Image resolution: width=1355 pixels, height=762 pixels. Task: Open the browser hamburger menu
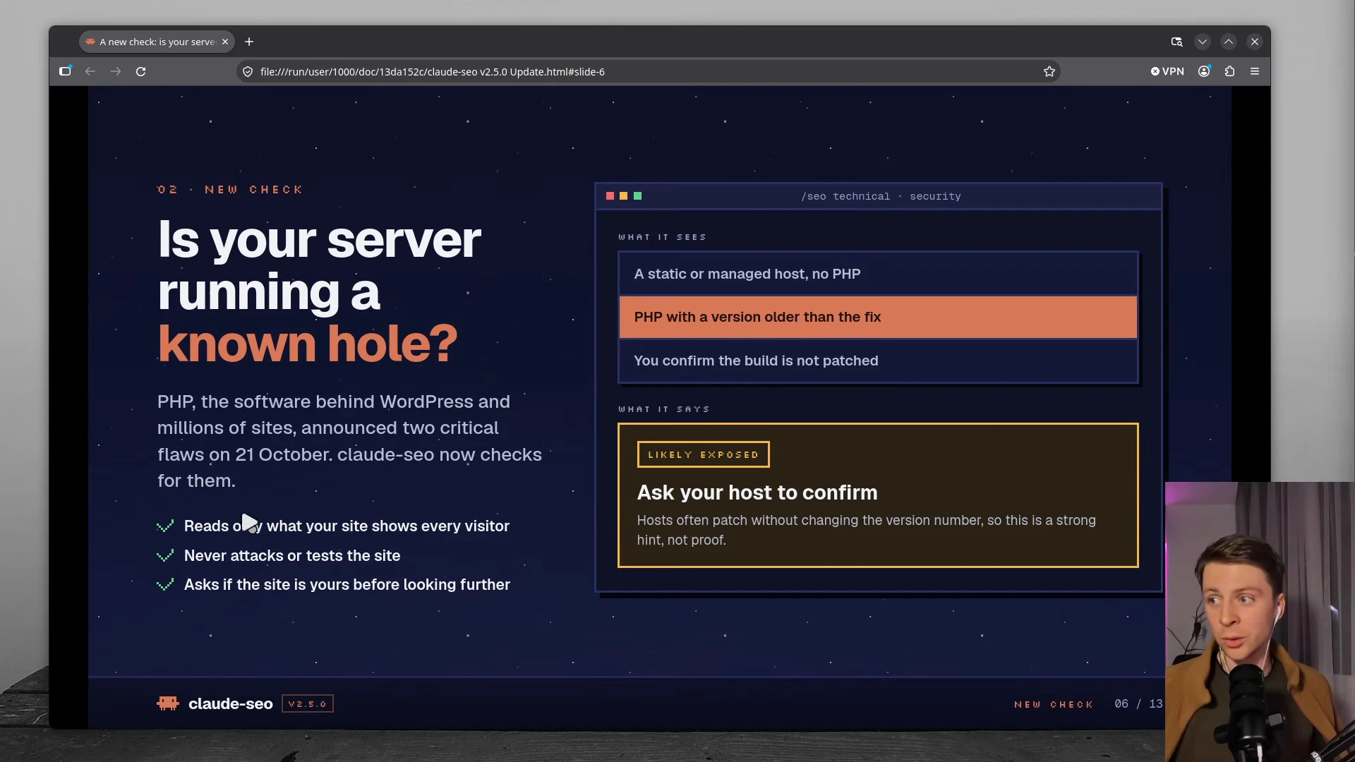click(x=1255, y=71)
